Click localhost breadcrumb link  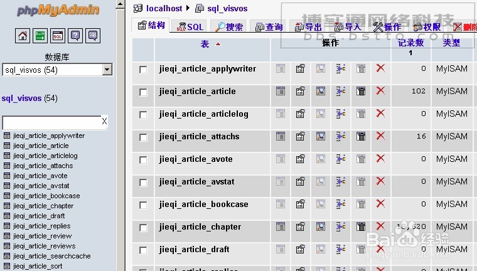click(164, 9)
